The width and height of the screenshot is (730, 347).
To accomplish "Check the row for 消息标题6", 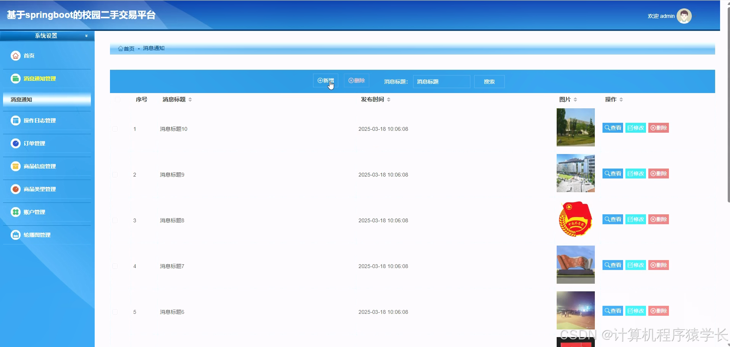I will pos(115,312).
